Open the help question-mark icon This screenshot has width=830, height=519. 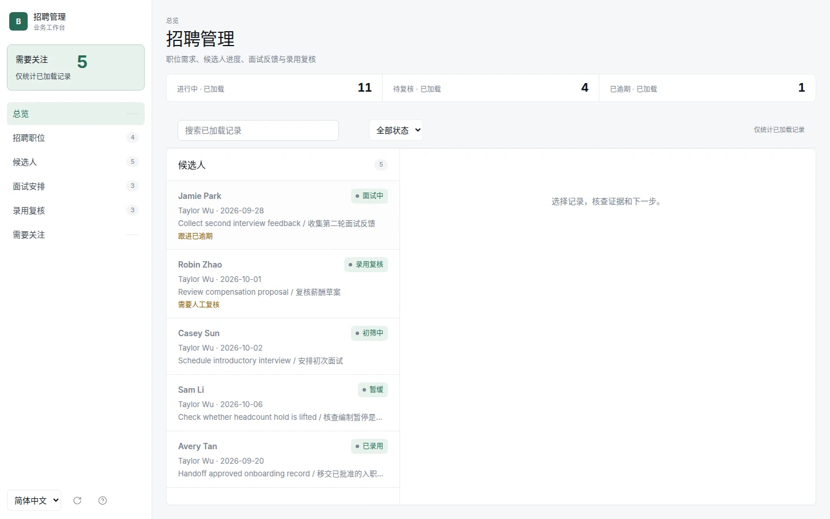pos(103,501)
